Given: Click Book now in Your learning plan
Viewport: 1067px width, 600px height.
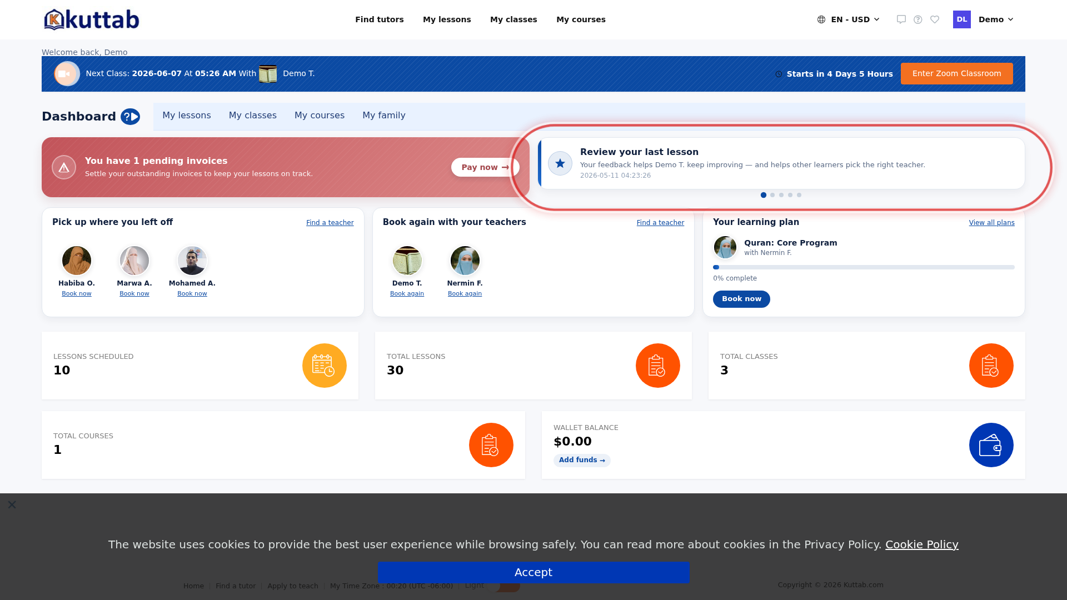Looking at the screenshot, I should pyautogui.click(x=741, y=299).
